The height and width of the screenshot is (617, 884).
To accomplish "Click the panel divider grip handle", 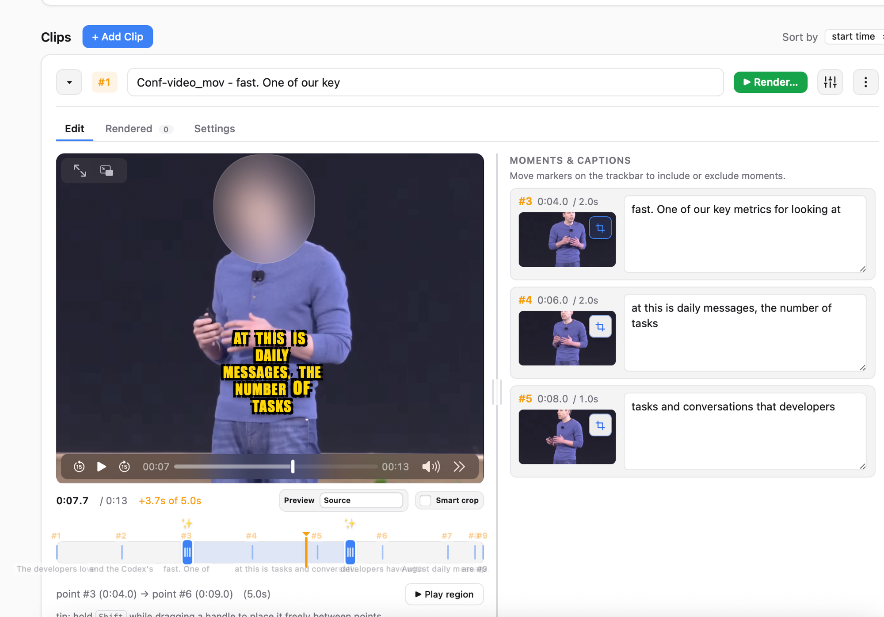I will pyautogui.click(x=497, y=392).
